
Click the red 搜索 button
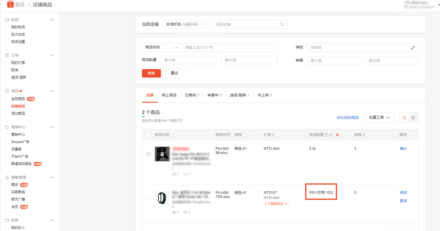[x=151, y=73]
